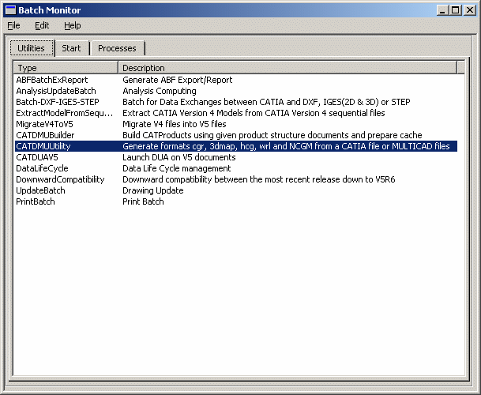Click 'Data Life Cycle management' description

(x=176, y=168)
